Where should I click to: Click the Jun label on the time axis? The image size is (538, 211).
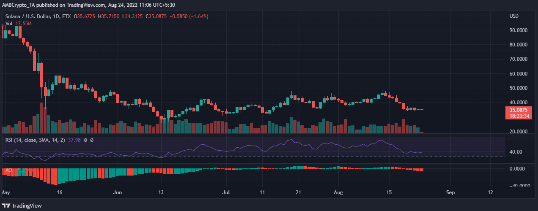pos(118,192)
